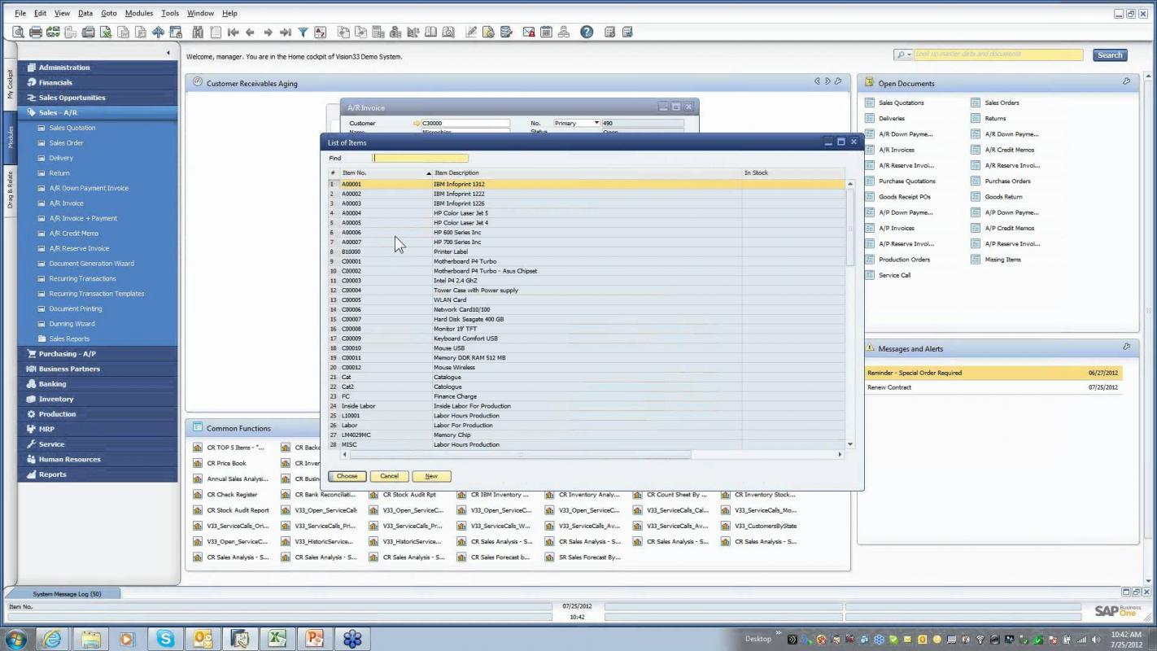Click the Search button
Image resolution: width=1157 pixels, height=651 pixels.
(1110, 55)
